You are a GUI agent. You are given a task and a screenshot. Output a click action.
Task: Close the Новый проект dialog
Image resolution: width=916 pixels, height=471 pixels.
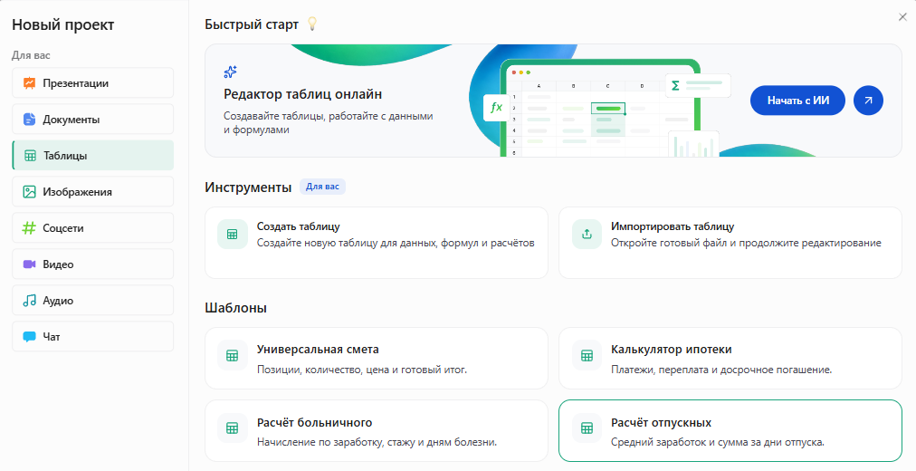pyautogui.click(x=902, y=17)
